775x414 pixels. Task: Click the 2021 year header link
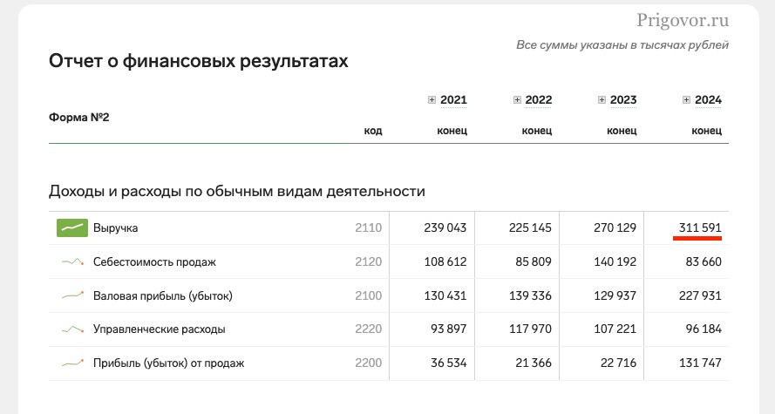coord(453,100)
